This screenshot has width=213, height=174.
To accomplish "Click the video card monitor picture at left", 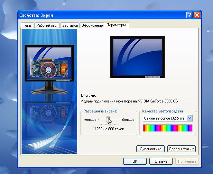I will [49, 69].
